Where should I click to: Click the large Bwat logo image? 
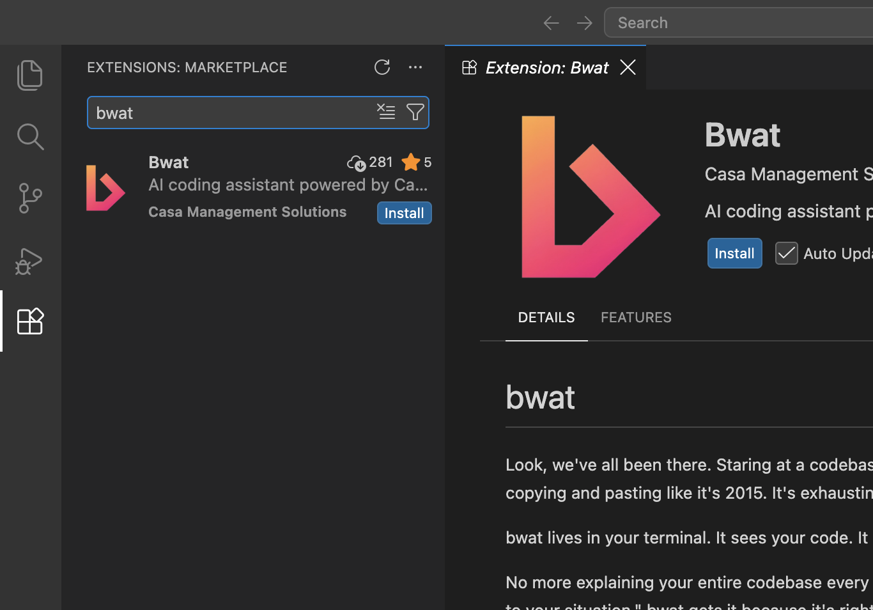click(x=591, y=197)
